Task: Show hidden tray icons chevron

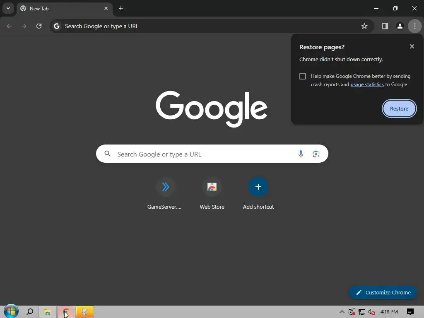Action: [342, 312]
